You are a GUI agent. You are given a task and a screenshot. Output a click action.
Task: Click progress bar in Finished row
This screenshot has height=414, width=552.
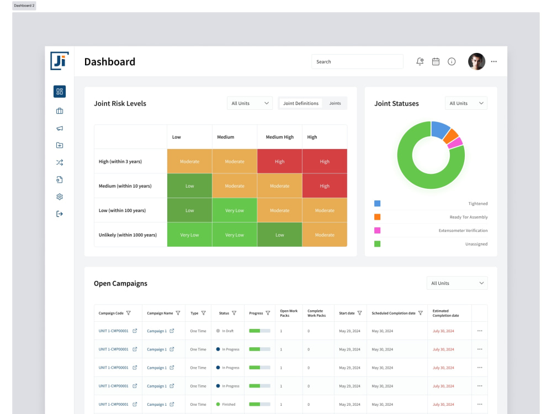259,404
